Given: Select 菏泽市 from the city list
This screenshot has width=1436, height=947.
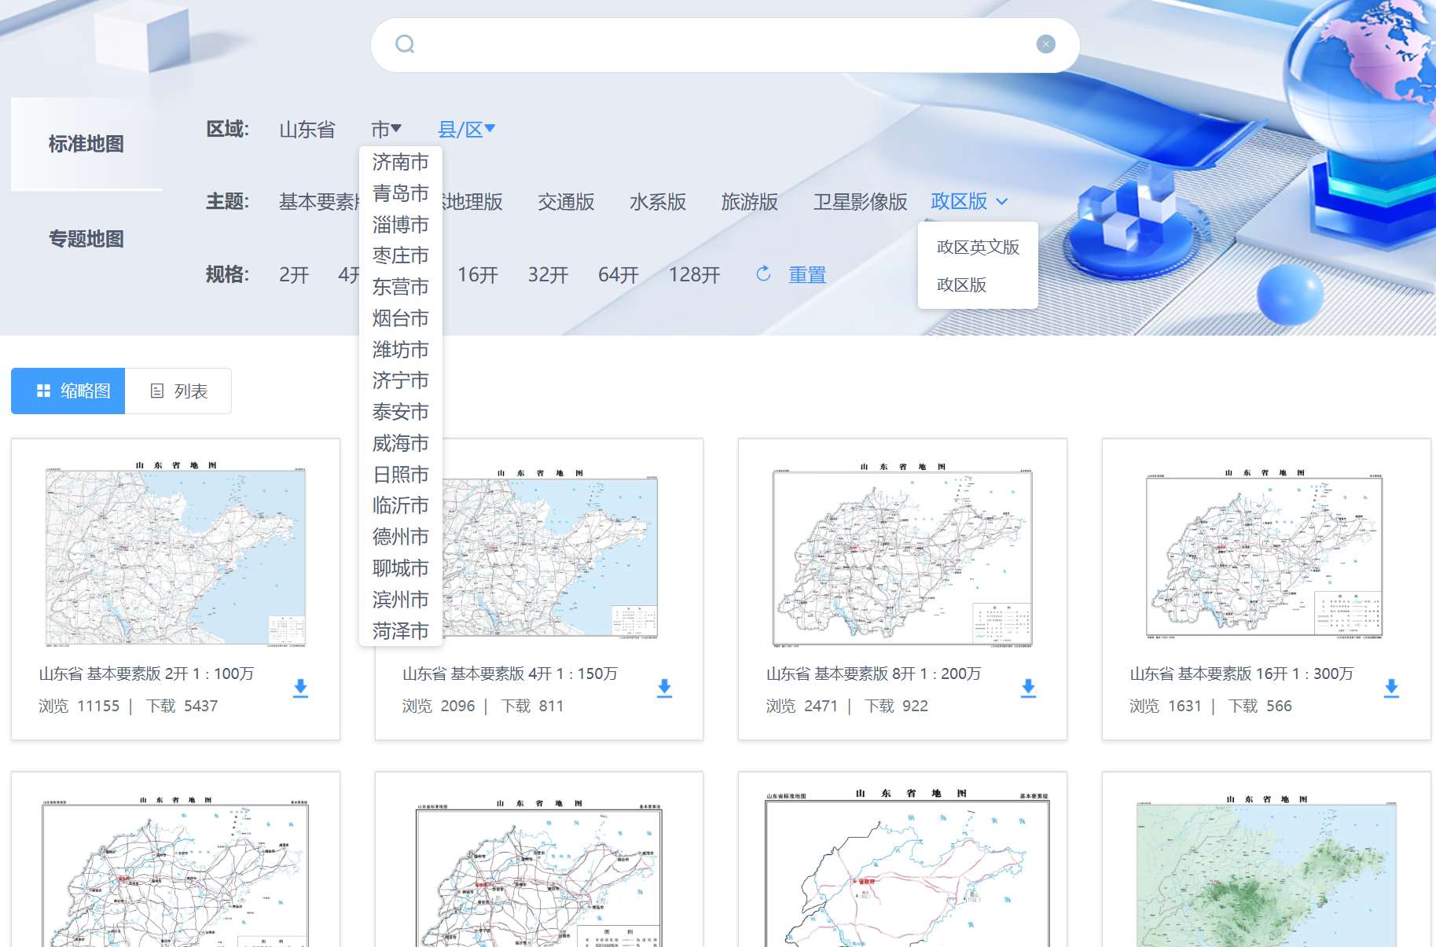Looking at the screenshot, I should (x=401, y=631).
